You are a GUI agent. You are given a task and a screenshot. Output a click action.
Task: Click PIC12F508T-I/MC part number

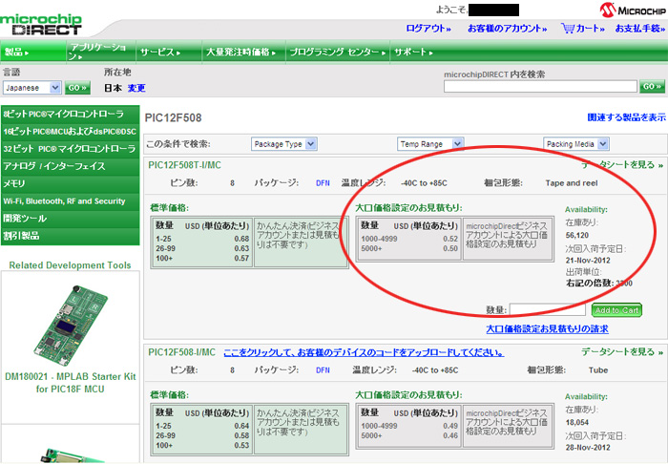click(184, 165)
